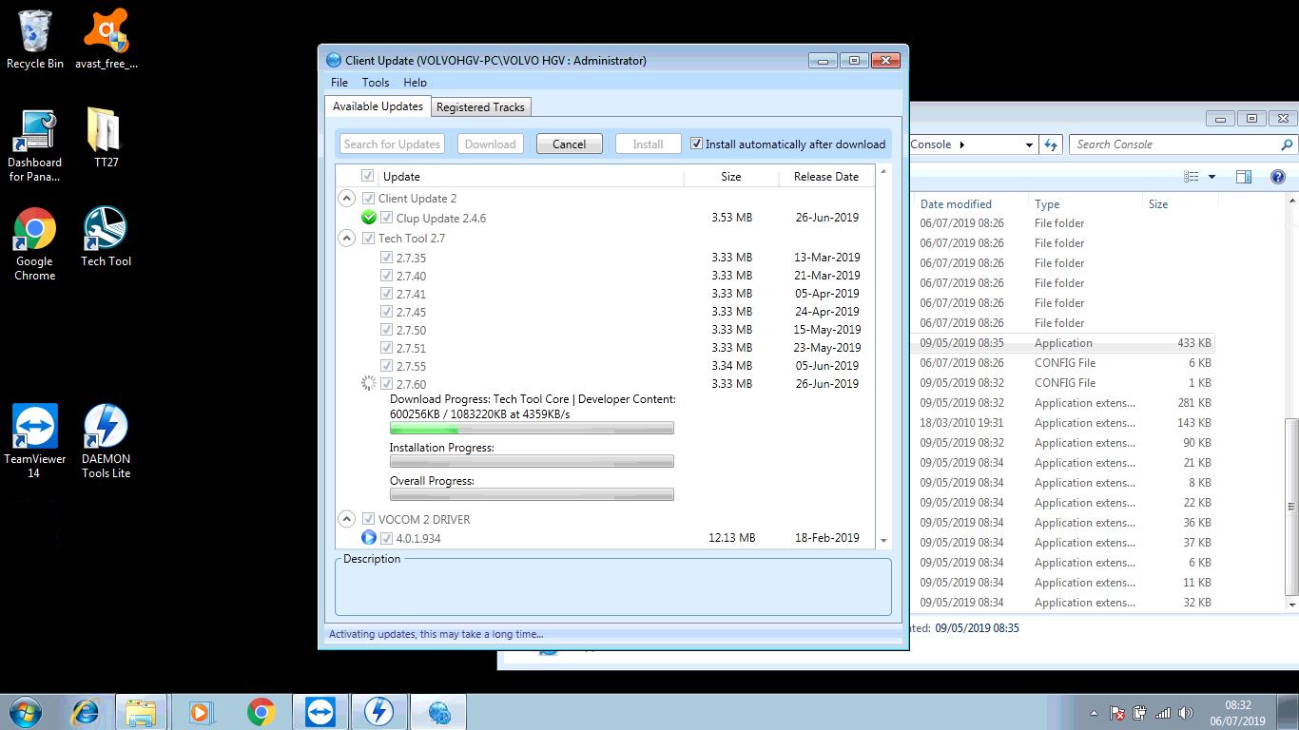This screenshot has width=1299, height=730.
Task: Open Explorer help via question mark icon
Action: [1278, 177]
